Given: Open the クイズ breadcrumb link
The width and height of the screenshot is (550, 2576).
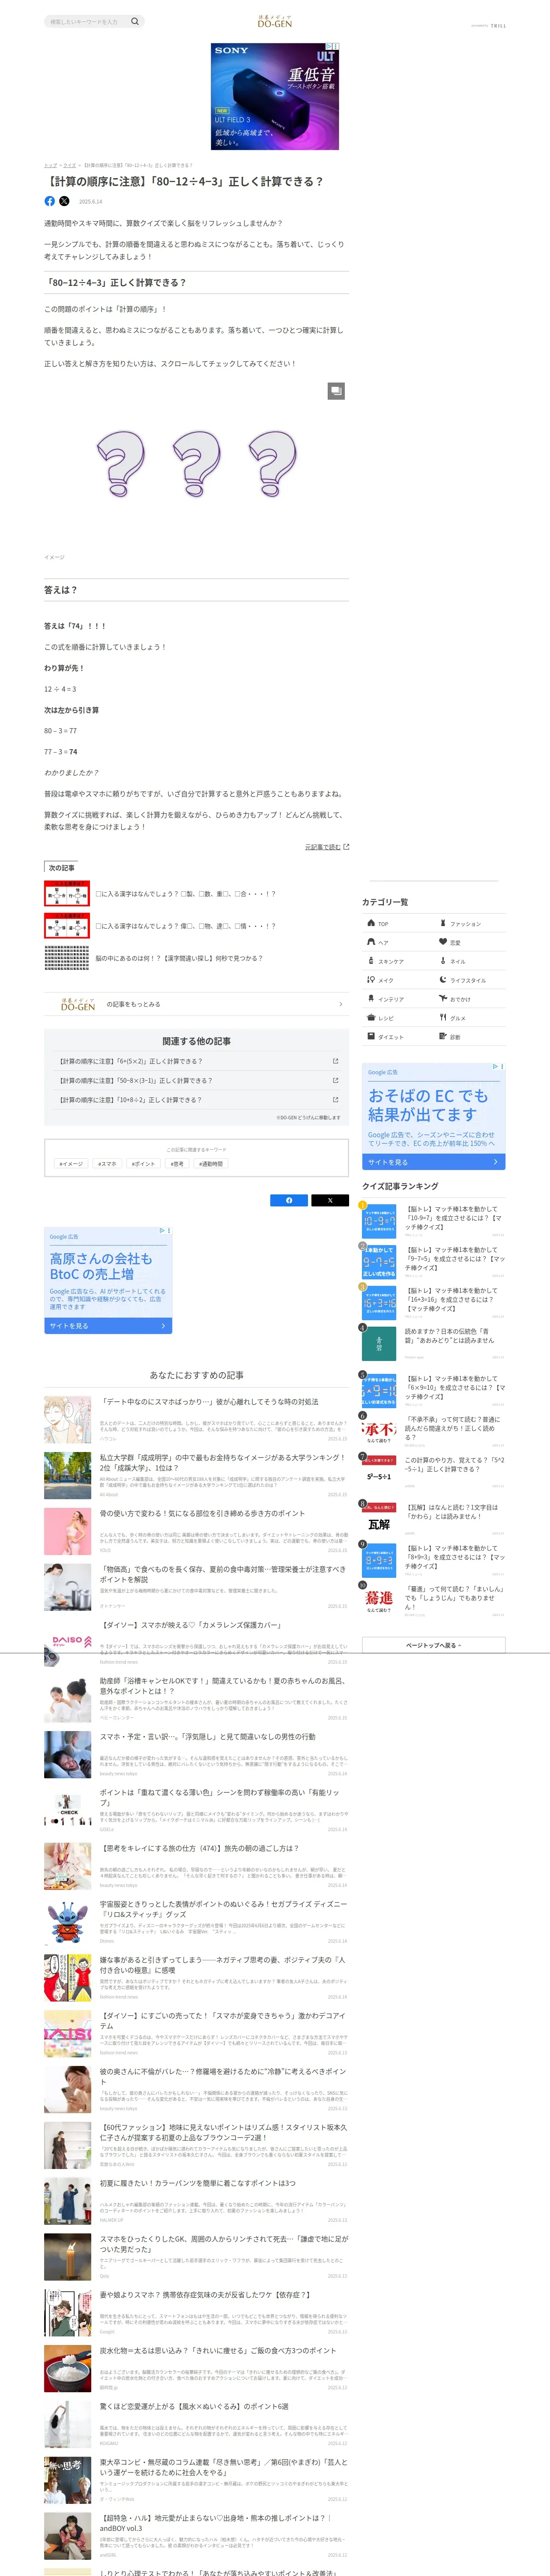Looking at the screenshot, I should click(70, 165).
